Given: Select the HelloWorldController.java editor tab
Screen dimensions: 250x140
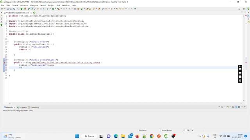Looking at the screenshot, I should pyautogui.click(x=18, y=13).
